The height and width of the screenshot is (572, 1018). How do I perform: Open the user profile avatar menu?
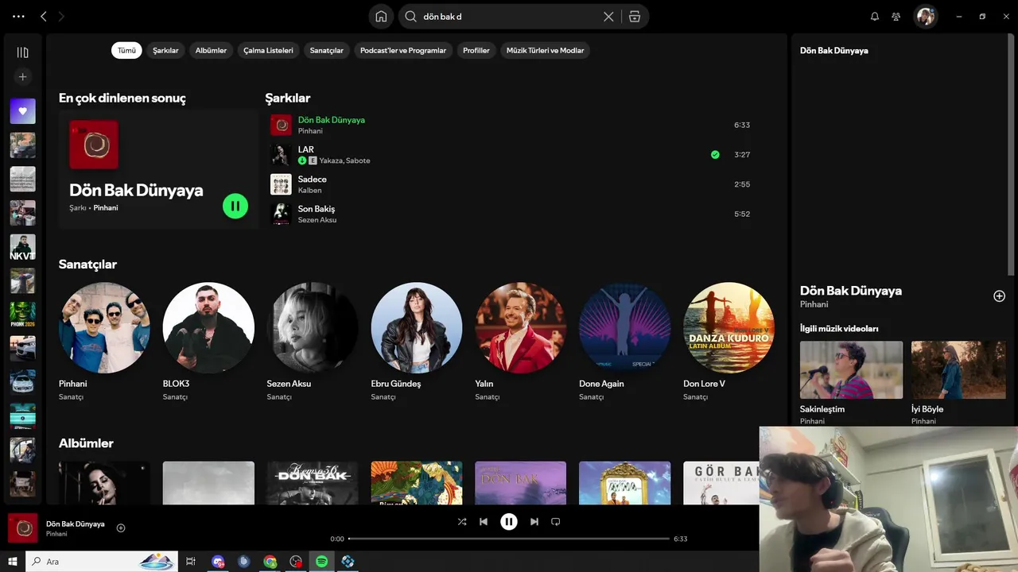925,16
